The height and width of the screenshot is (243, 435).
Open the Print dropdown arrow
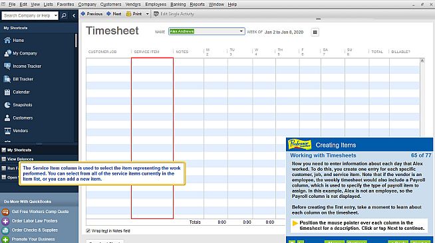tap(147, 14)
